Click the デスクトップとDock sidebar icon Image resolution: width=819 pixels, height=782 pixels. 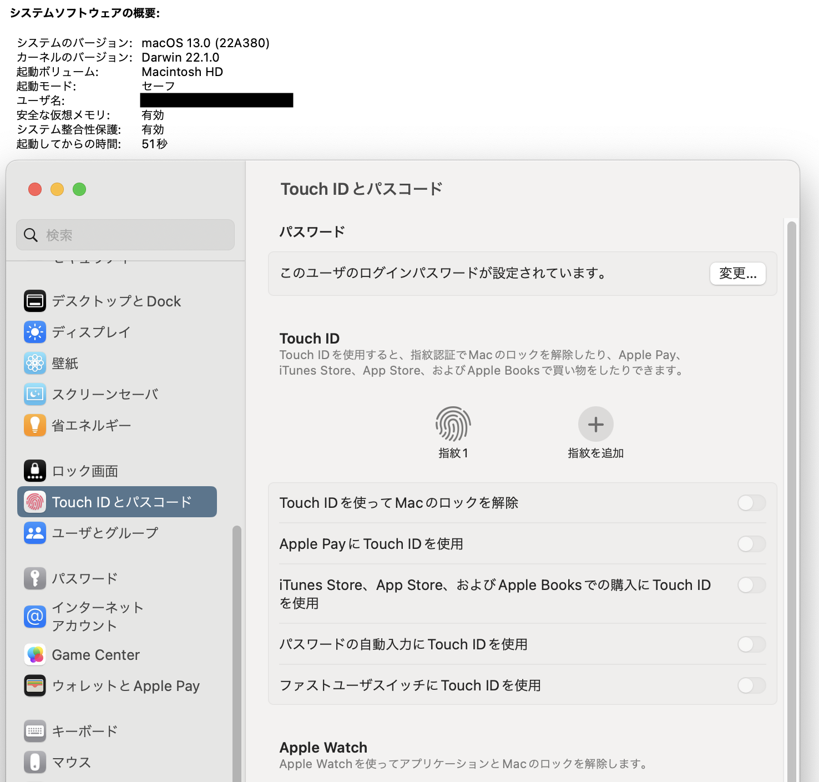click(35, 301)
